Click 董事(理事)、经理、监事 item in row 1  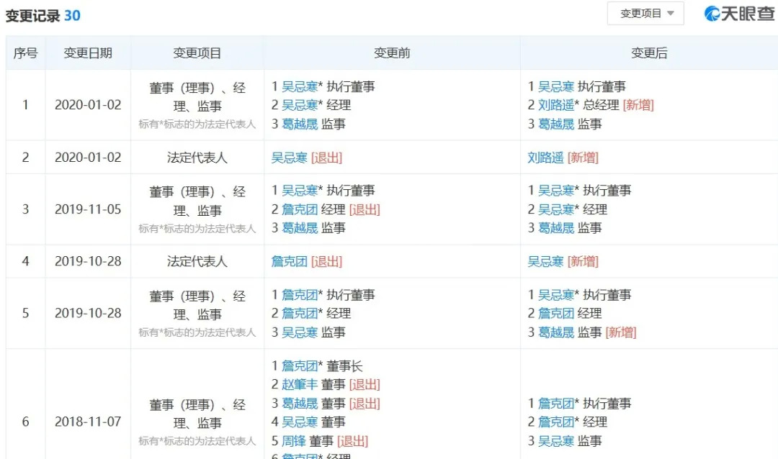[197, 97]
